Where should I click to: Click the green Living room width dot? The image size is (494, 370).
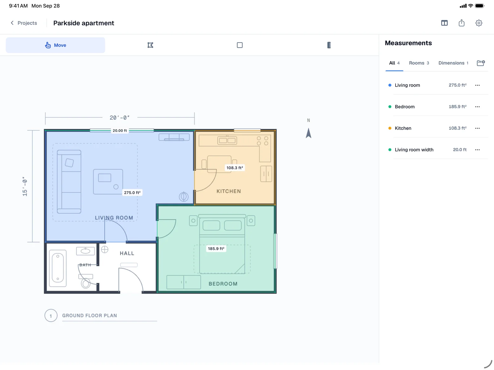(390, 150)
